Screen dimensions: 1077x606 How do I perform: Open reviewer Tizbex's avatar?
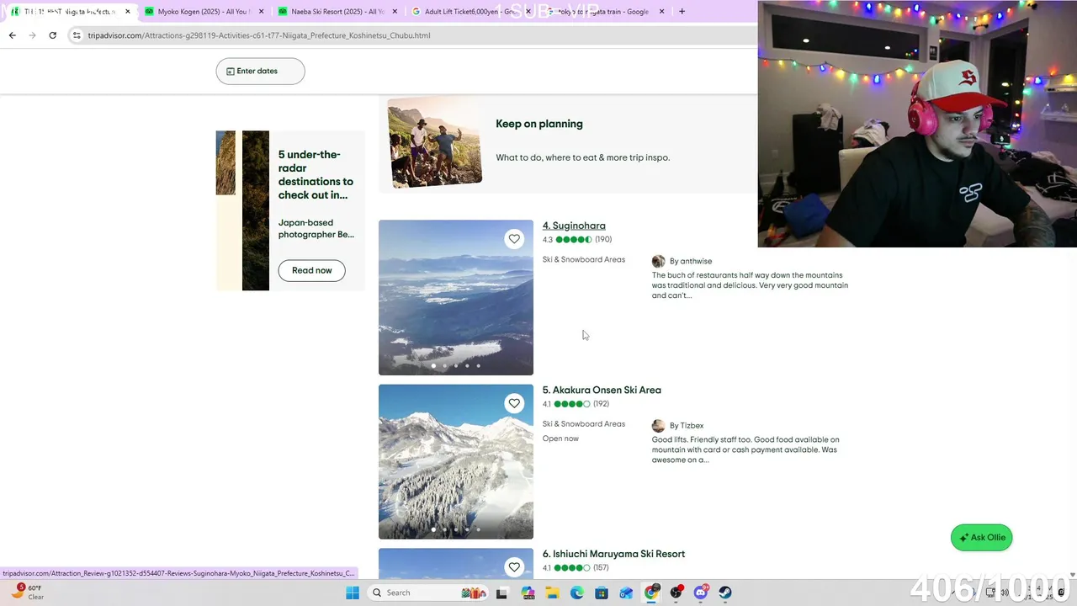coord(658,425)
